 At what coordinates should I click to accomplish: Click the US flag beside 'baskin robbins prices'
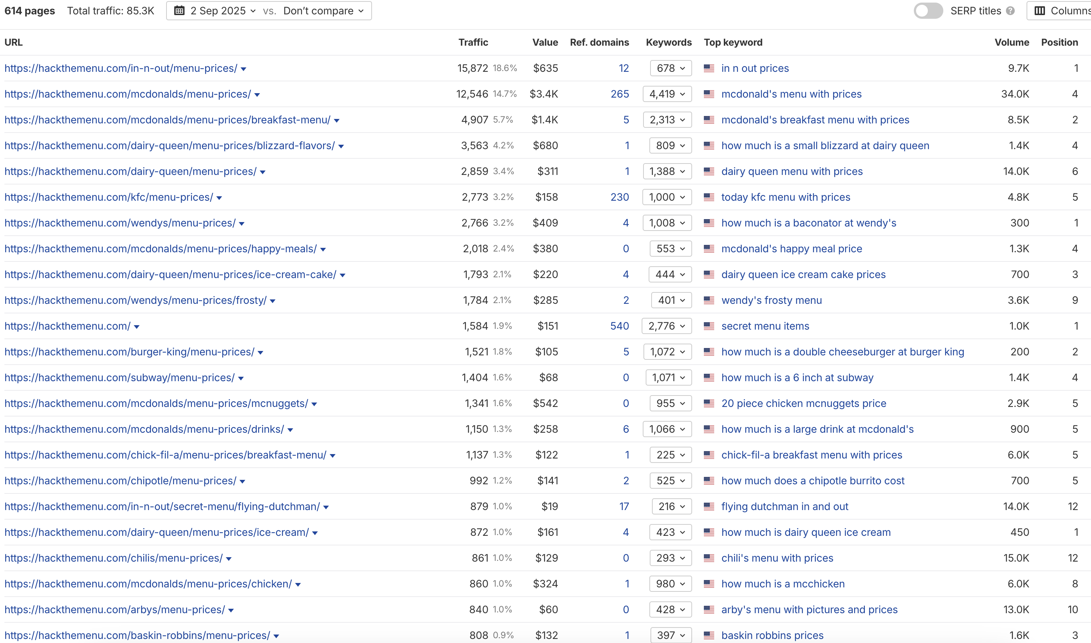(709, 635)
